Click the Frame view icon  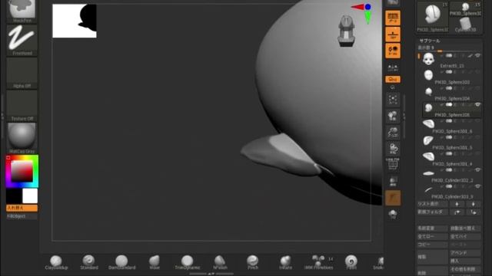[393, 100]
